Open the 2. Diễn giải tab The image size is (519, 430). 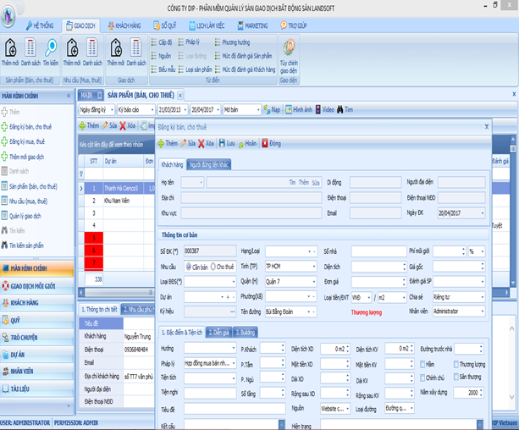(218, 331)
